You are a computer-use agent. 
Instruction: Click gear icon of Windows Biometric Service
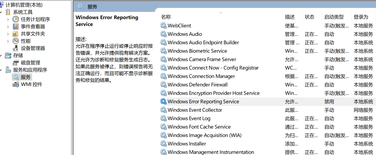coord(163,51)
